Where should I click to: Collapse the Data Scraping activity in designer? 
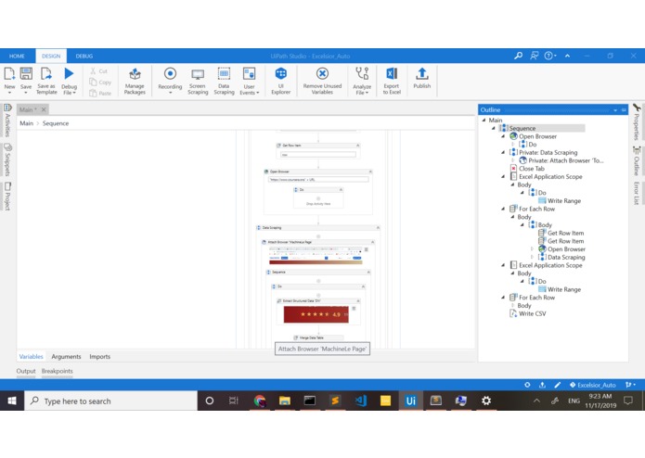click(378, 227)
